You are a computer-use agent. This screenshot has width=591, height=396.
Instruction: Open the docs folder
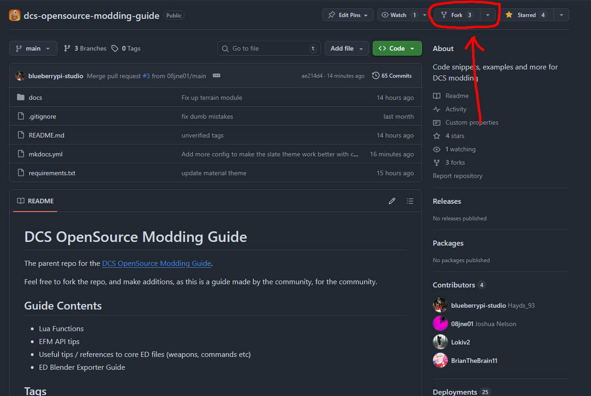point(35,98)
